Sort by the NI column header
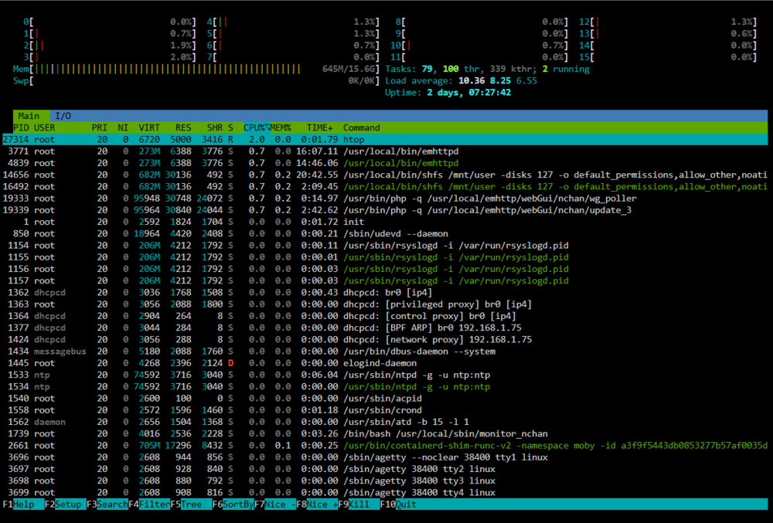773x523 pixels. pyautogui.click(x=123, y=127)
